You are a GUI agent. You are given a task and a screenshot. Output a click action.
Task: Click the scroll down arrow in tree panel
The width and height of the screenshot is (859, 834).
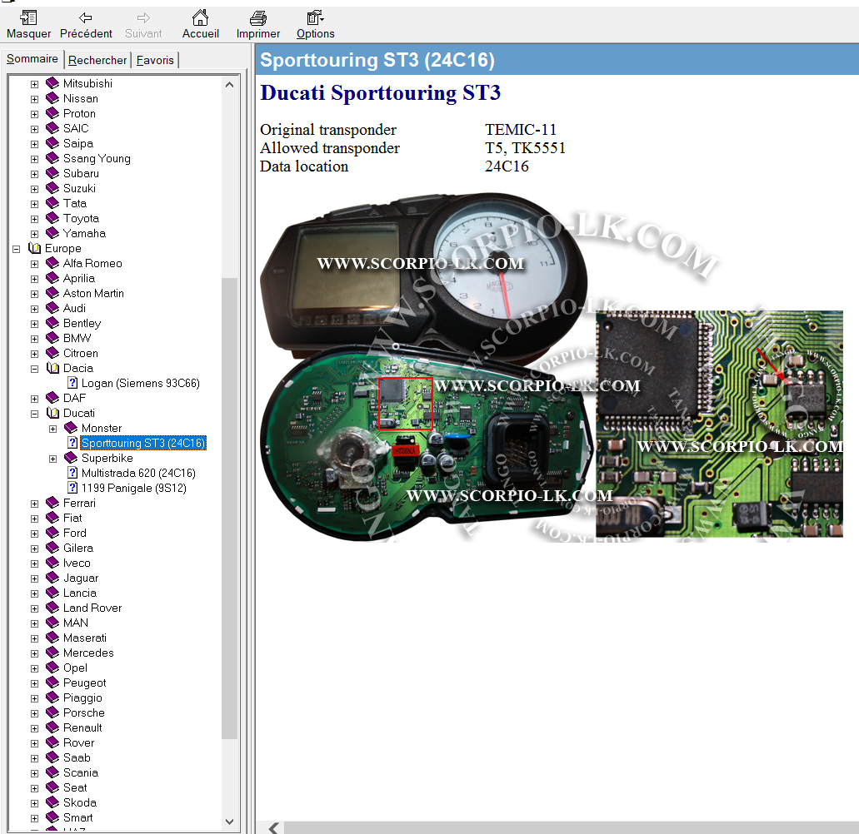(x=231, y=822)
